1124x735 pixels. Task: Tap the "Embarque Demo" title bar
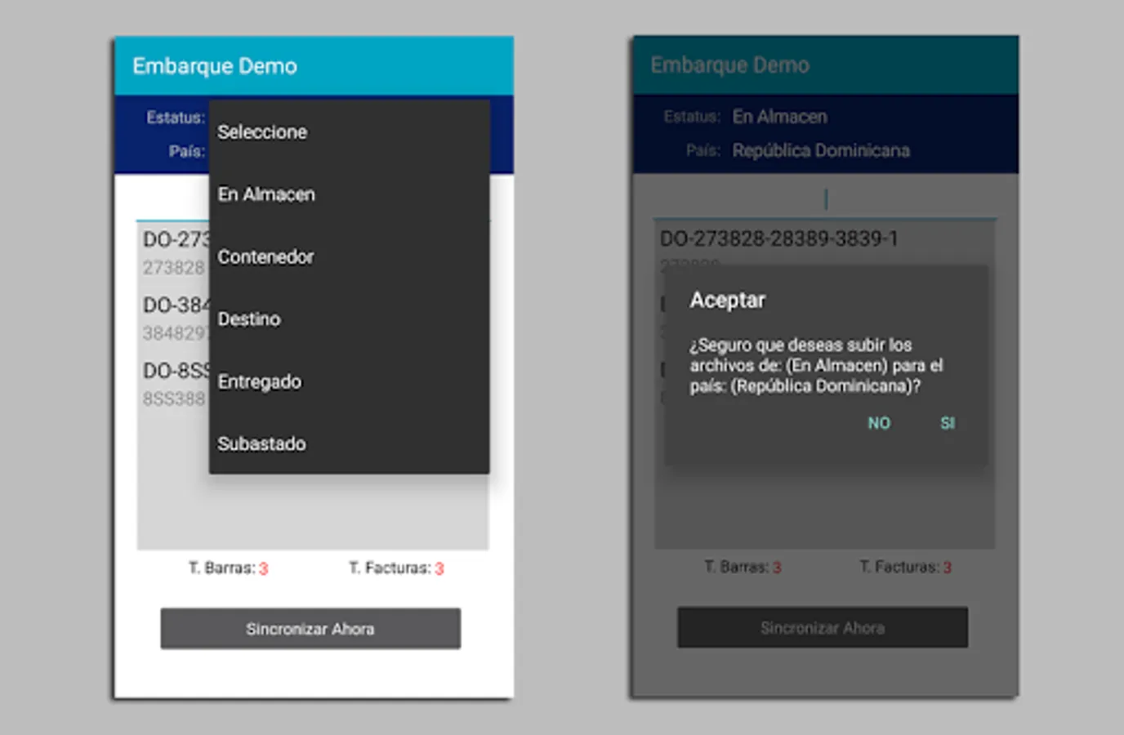tap(215, 66)
